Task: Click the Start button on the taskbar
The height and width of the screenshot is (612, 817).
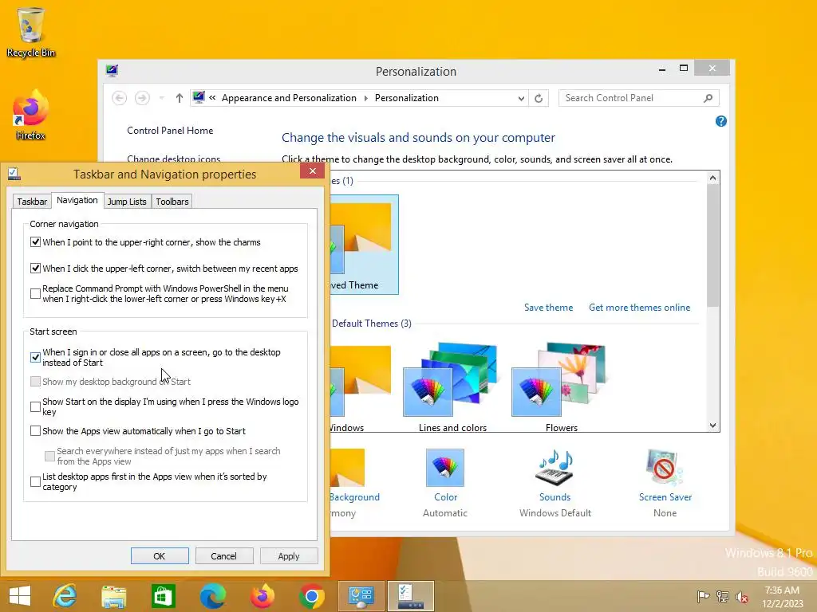Action: pos(20,596)
